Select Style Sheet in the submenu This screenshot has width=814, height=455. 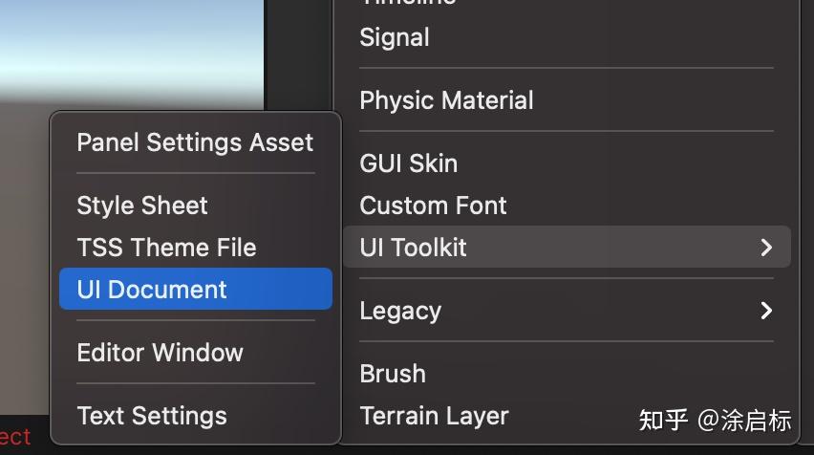pos(142,206)
